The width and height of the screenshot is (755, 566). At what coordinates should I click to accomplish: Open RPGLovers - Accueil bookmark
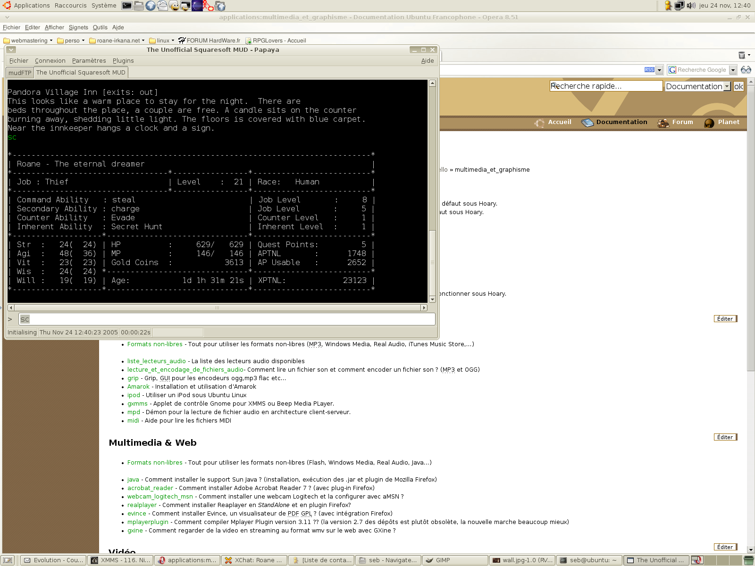(276, 41)
